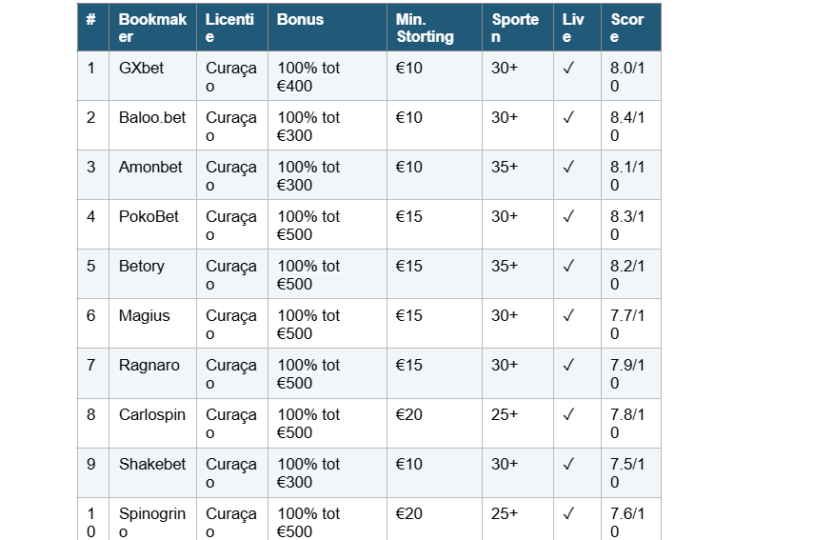Click the 8.4/10 score for Baloo.bet
Image resolution: width=814 pixels, height=540 pixels.
[x=627, y=126]
